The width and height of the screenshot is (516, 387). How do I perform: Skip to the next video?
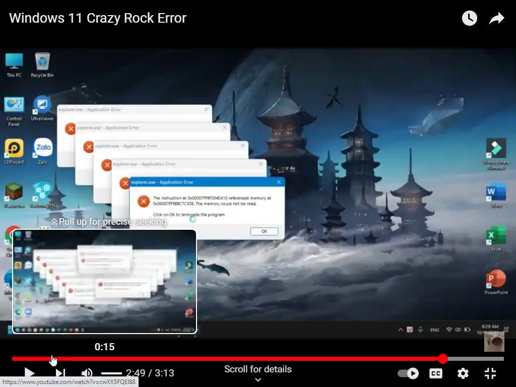pos(60,373)
